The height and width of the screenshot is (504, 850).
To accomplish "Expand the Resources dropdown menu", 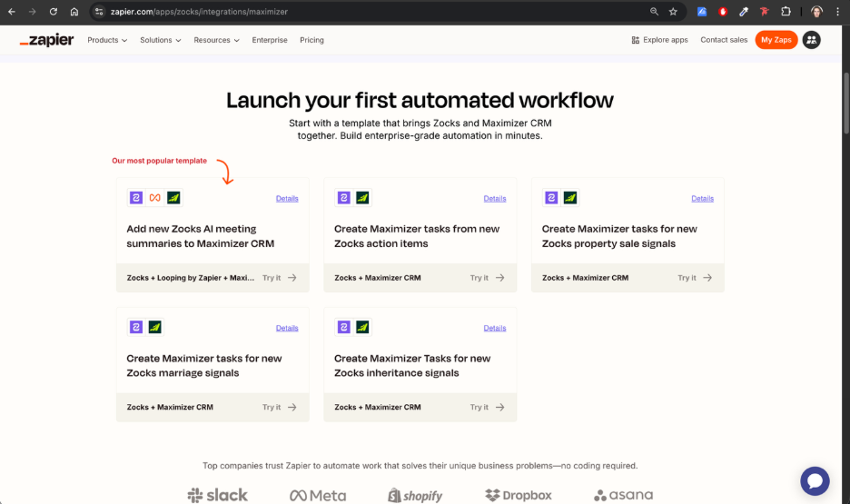I will coord(216,40).
